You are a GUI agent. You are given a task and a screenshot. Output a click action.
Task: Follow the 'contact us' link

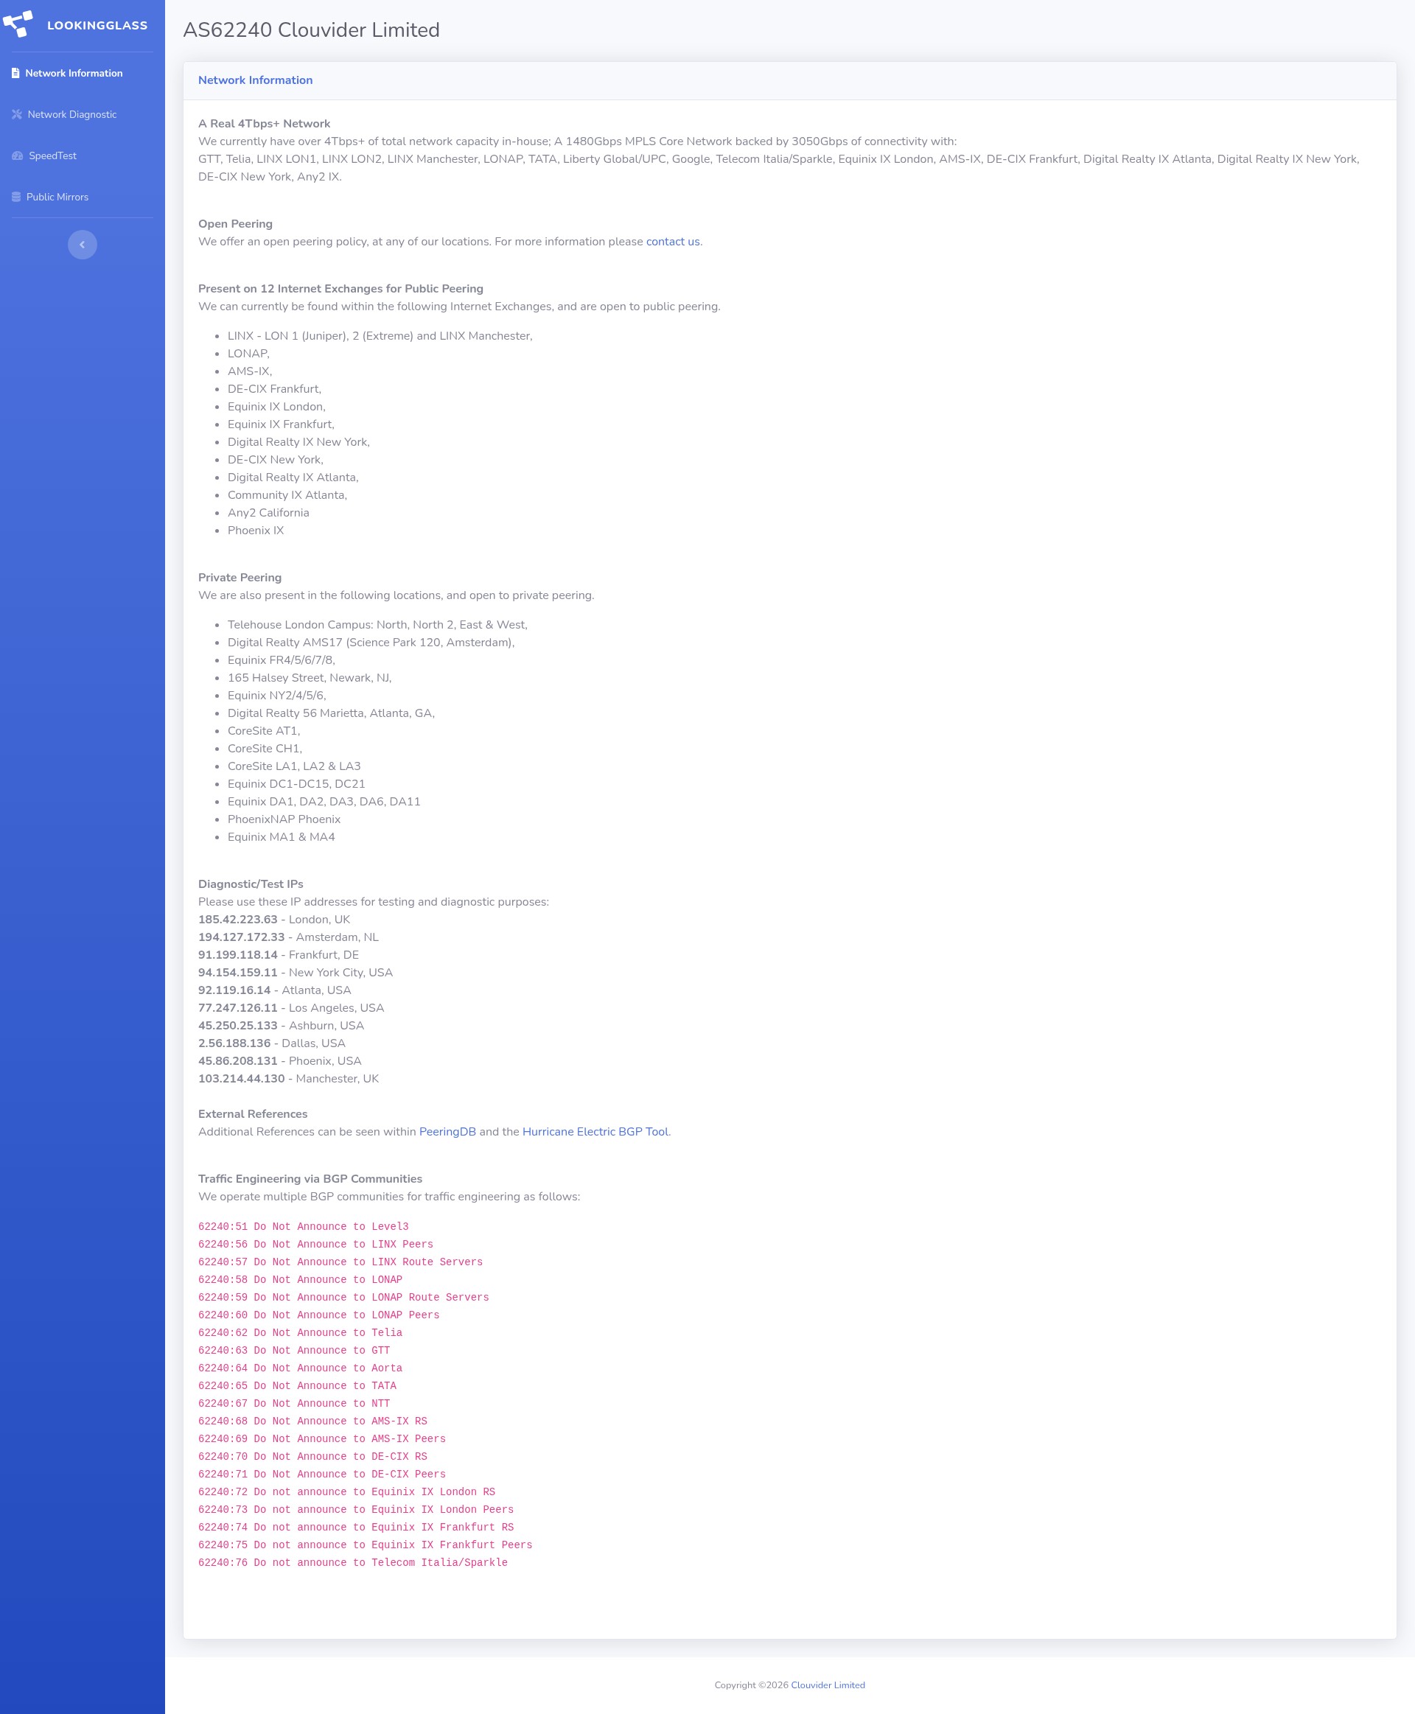tap(672, 242)
